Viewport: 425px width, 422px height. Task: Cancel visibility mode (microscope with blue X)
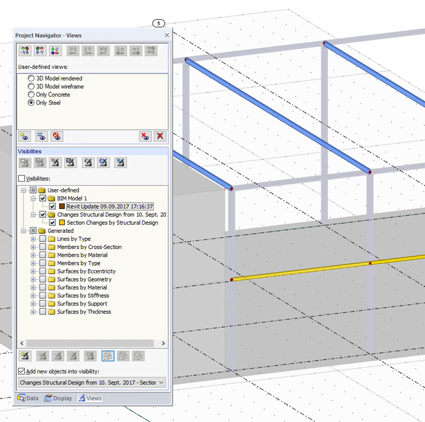(121, 163)
